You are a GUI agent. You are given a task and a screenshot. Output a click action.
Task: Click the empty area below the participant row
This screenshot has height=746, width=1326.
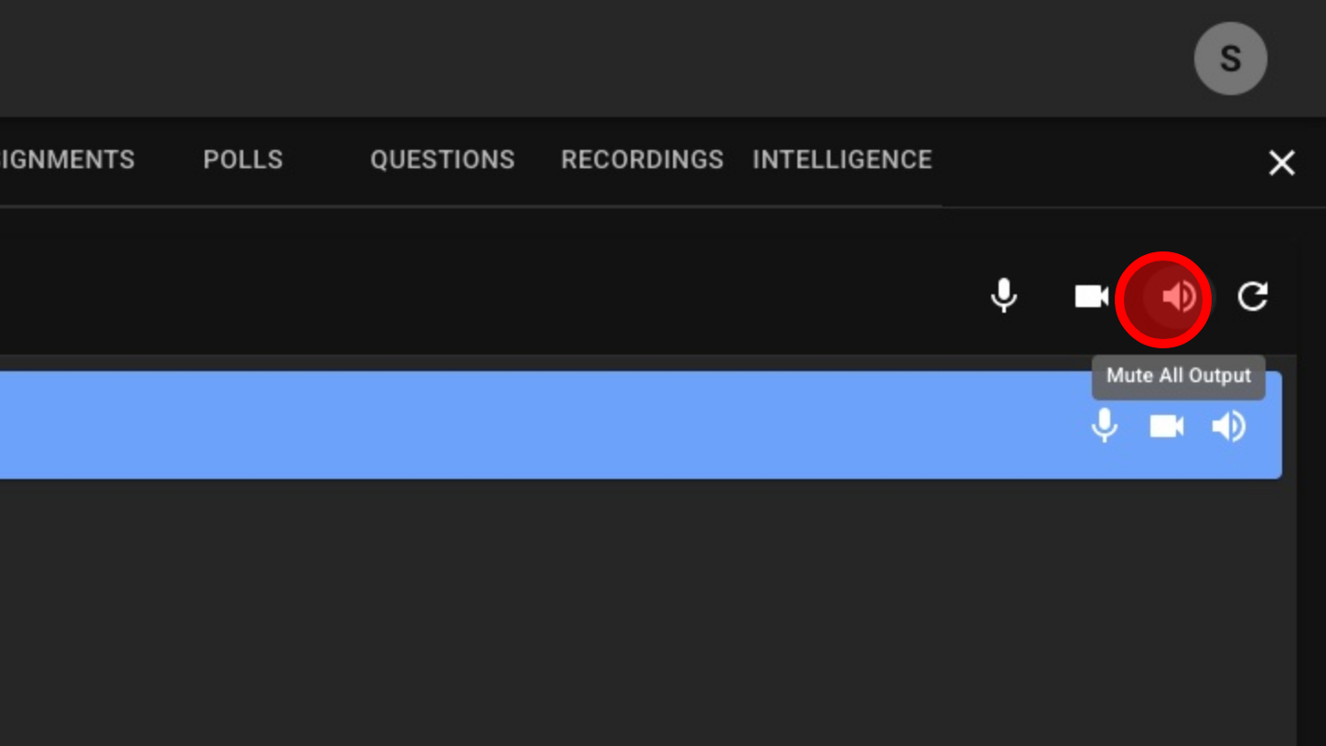[640, 613]
